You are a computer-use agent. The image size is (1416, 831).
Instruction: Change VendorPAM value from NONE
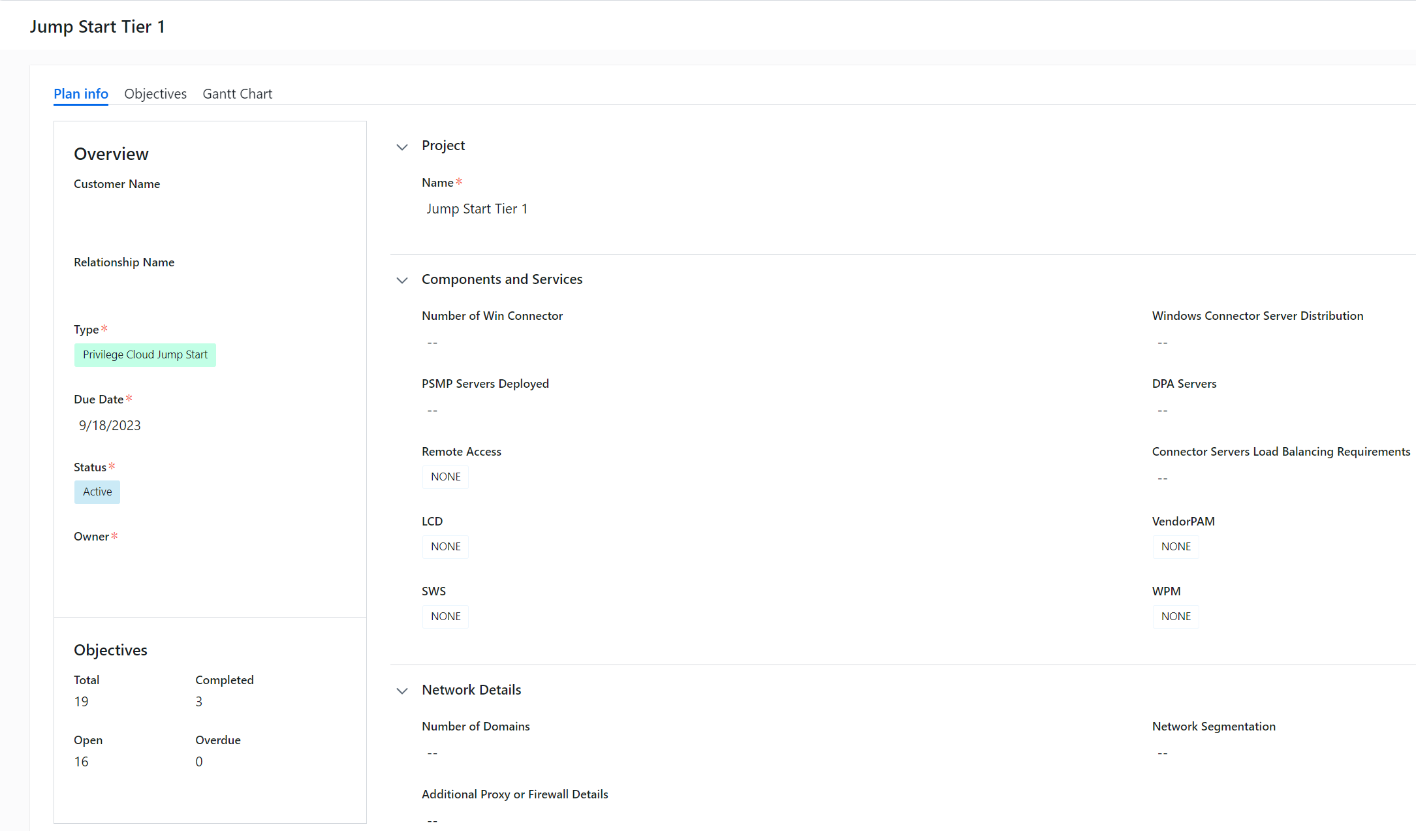tap(1175, 546)
